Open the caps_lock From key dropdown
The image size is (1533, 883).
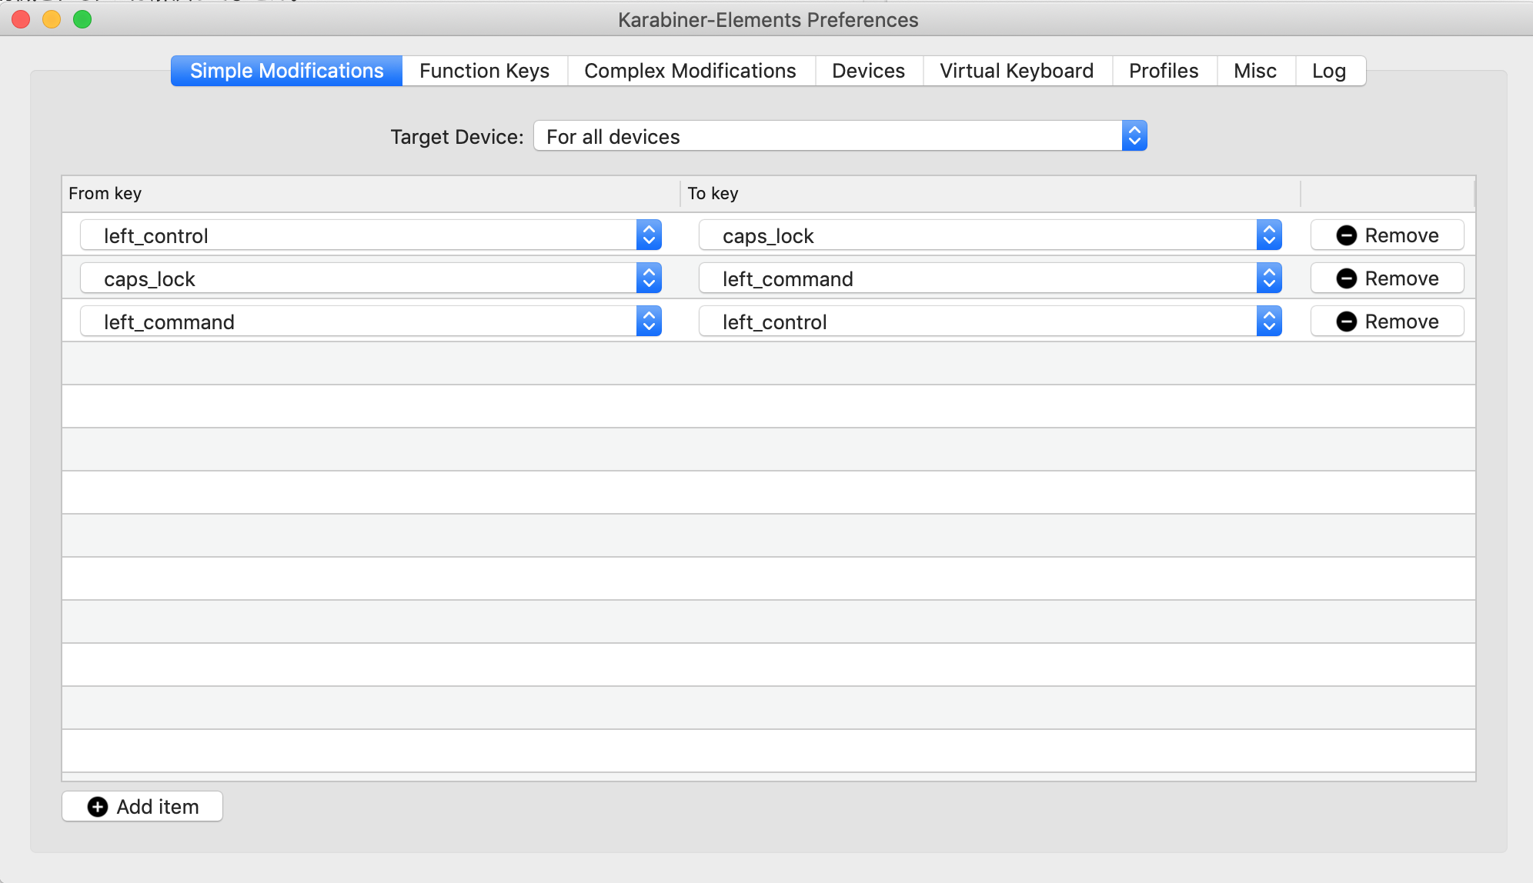[x=371, y=278]
